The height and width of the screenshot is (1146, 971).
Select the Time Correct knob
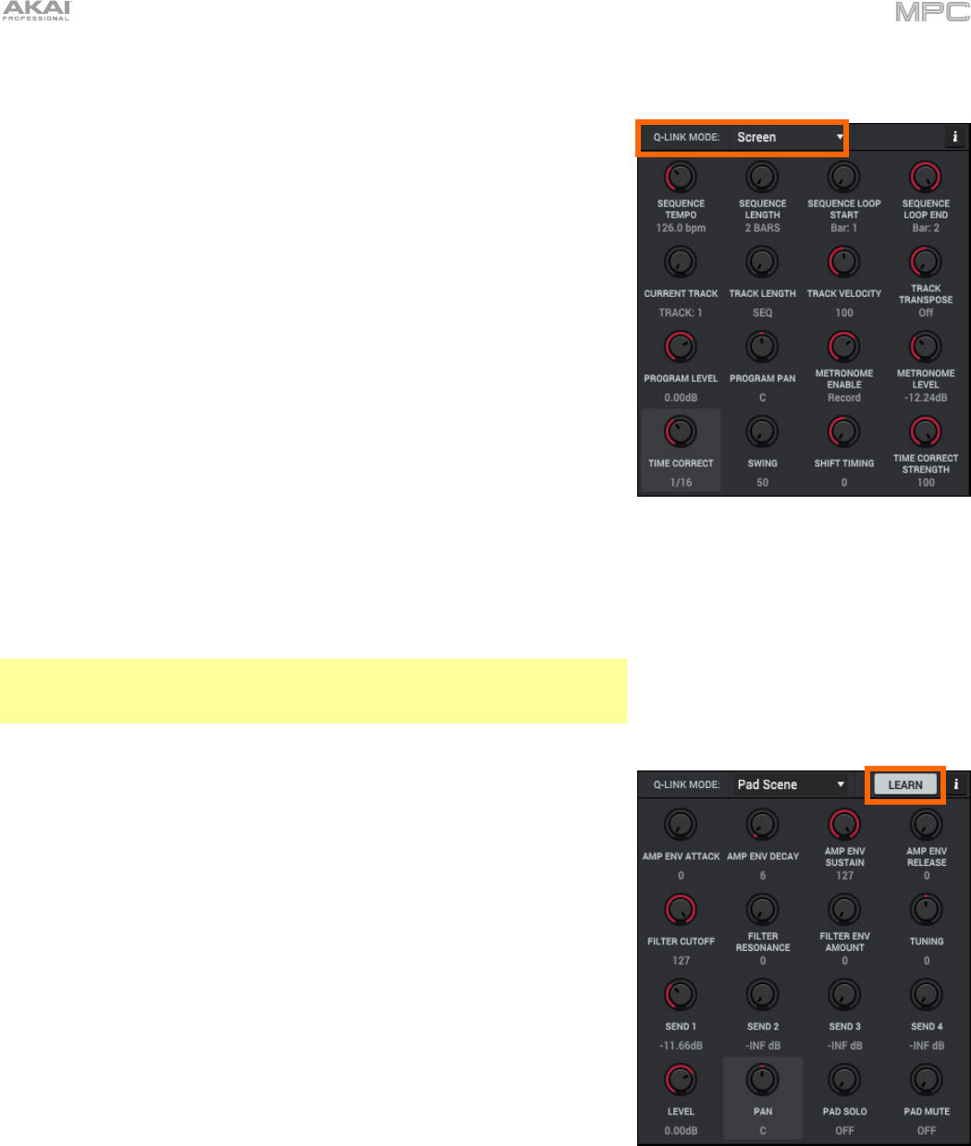pos(681,432)
